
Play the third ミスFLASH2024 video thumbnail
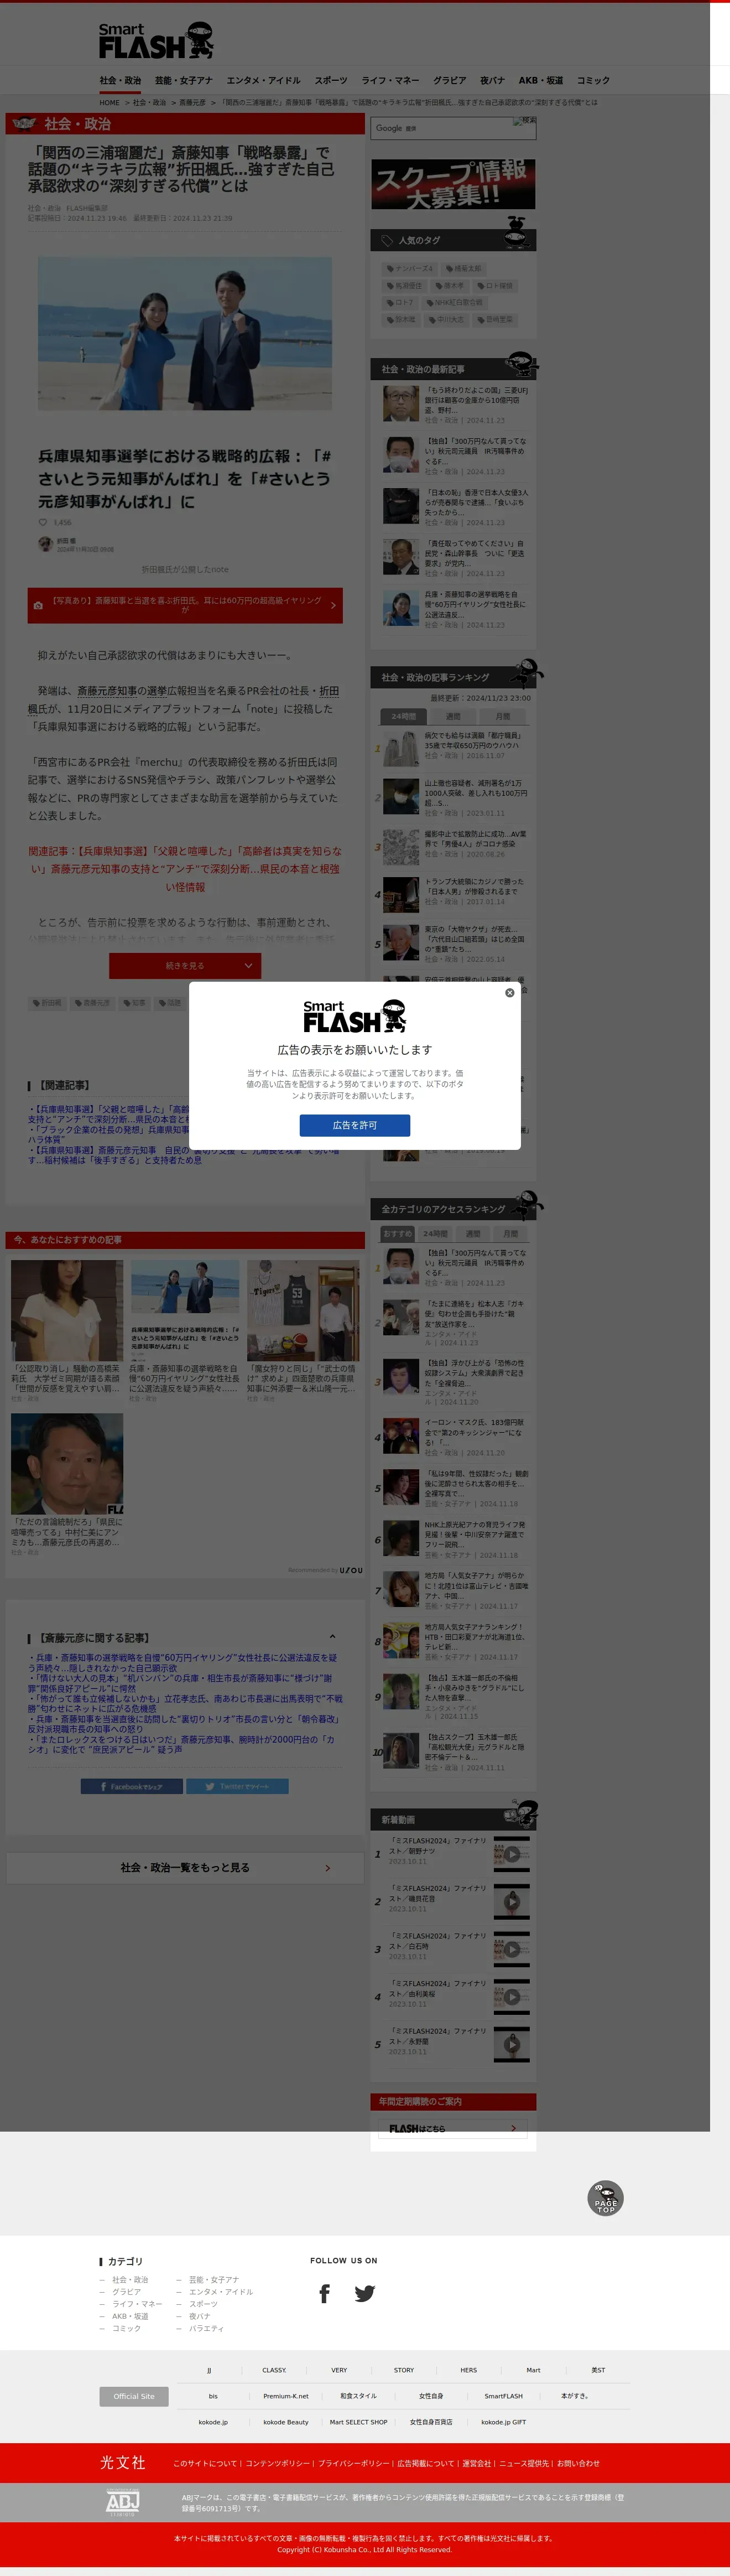[x=511, y=1948]
